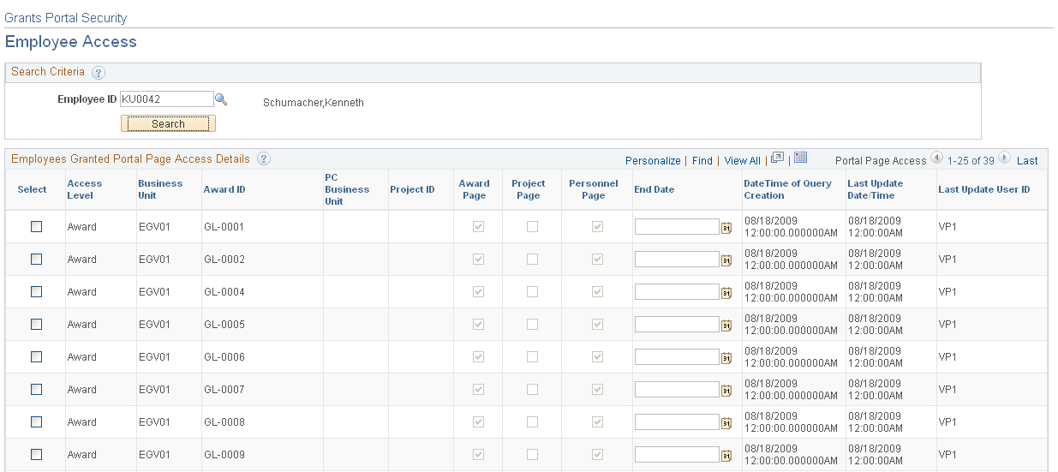
Task: Sort by Business Unit column header
Action: click(x=160, y=189)
